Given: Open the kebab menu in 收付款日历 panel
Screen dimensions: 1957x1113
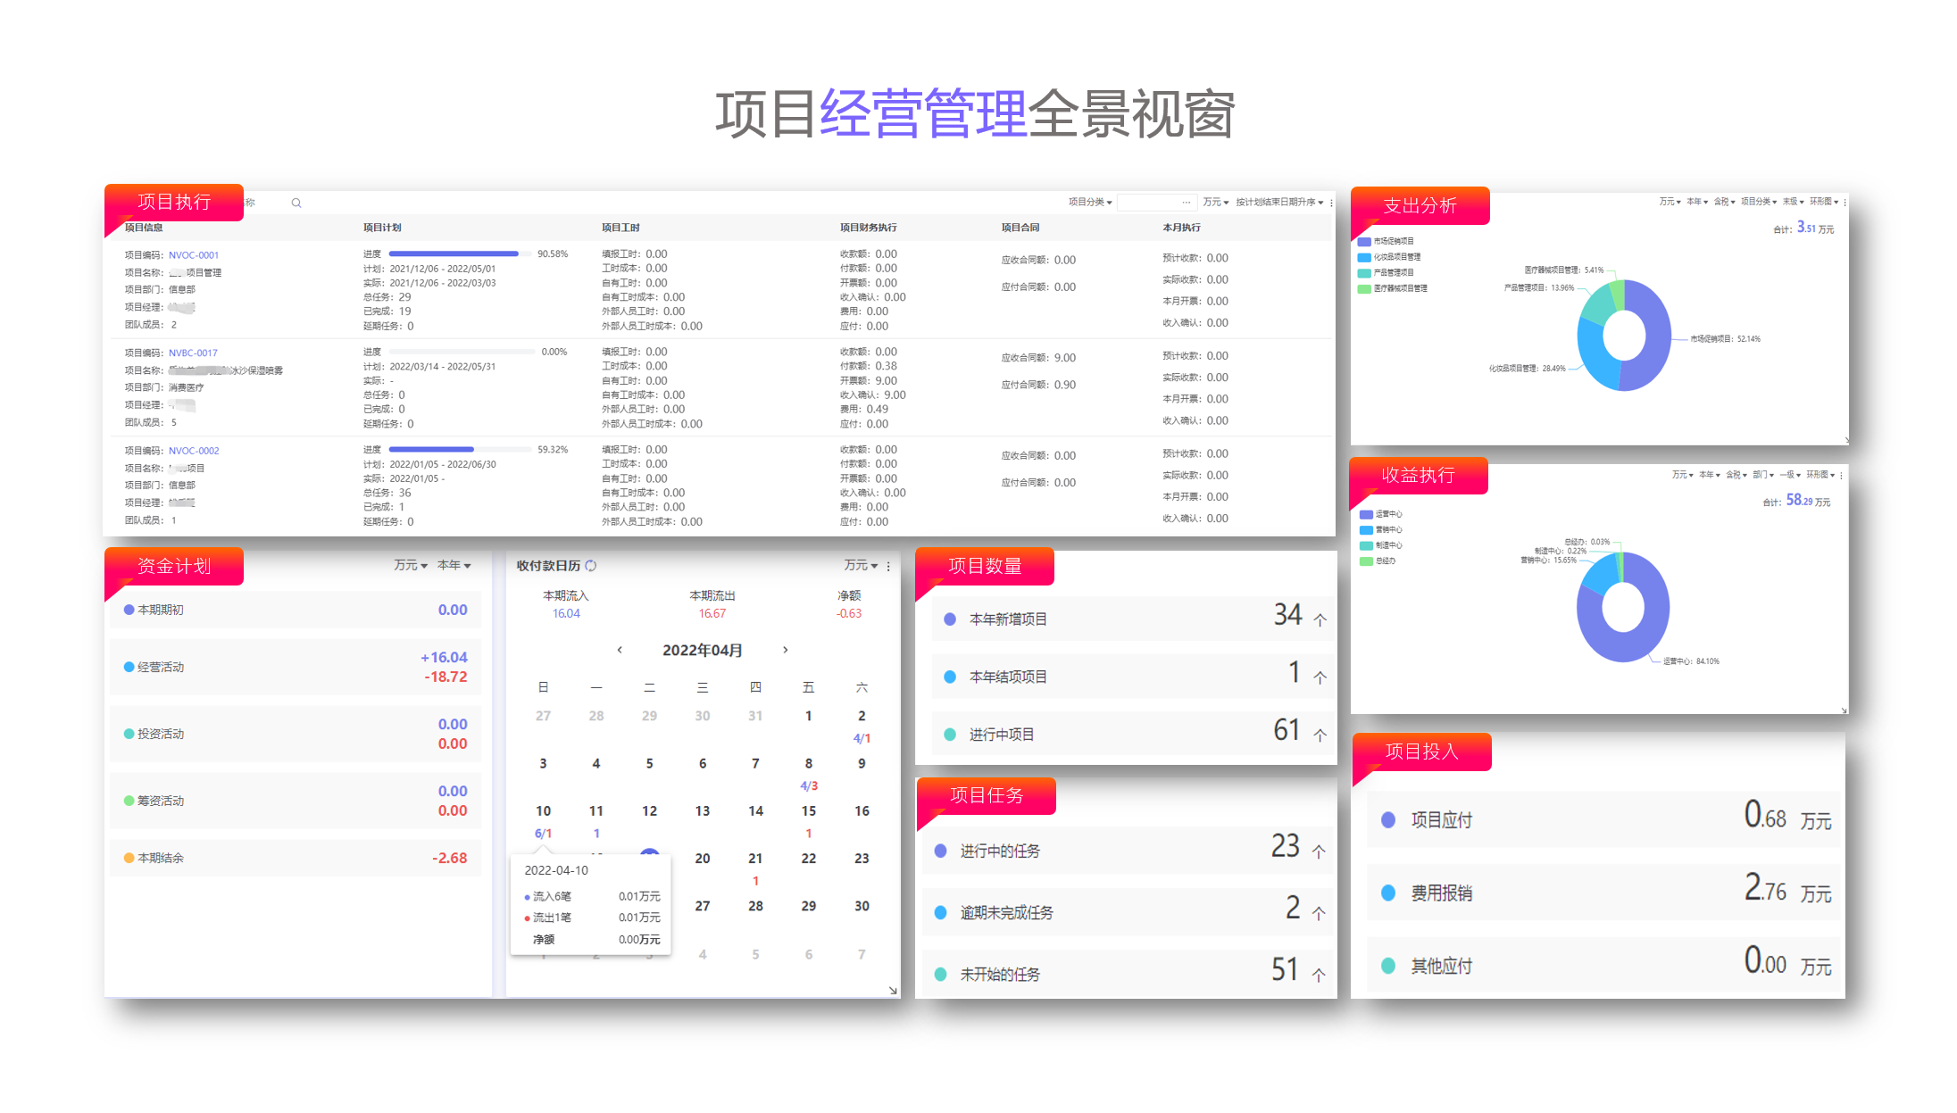Looking at the screenshot, I should tap(888, 566).
